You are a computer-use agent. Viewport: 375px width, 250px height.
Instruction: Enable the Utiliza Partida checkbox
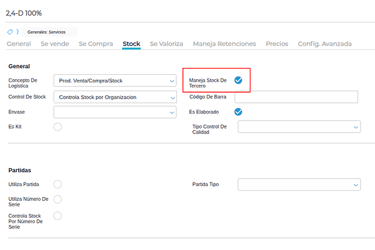click(x=58, y=184)
